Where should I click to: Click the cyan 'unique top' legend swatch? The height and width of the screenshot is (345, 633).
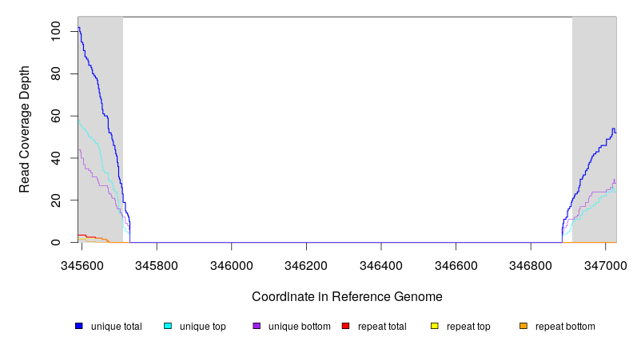(x=168, y=326)
